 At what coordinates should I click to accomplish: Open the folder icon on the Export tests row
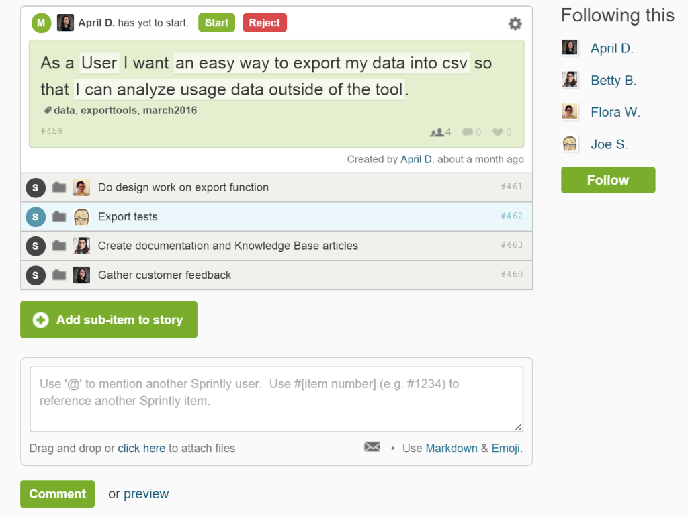coord(59,217)
